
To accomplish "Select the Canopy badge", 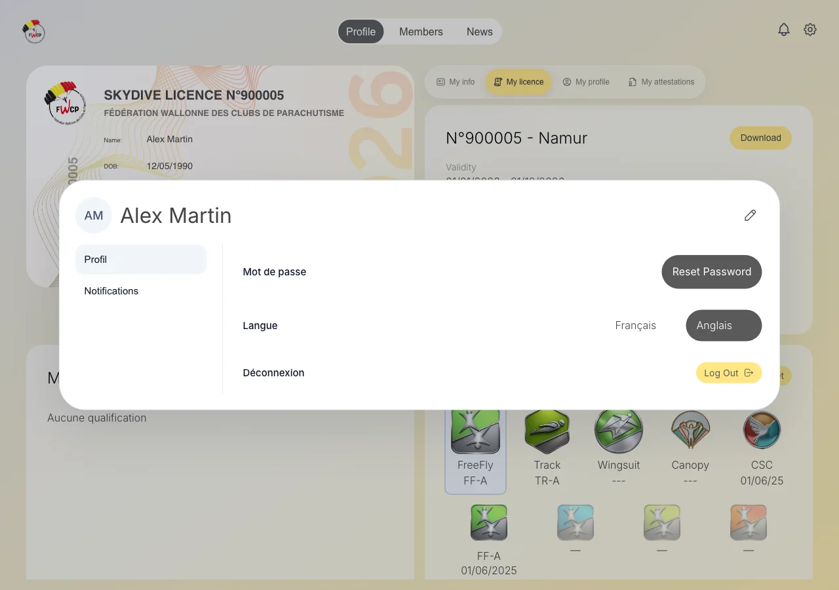I will 690,447.
